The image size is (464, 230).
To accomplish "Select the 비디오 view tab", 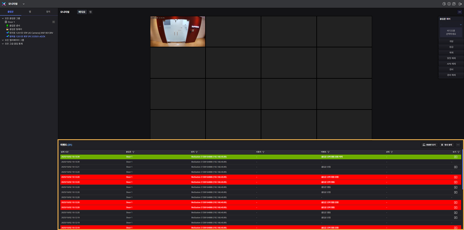I will pos(82,12).
